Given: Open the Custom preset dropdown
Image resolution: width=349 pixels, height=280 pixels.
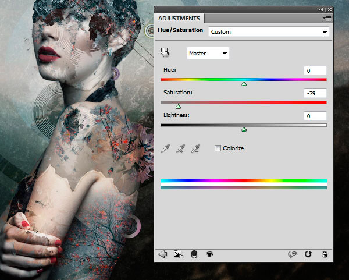Looking at the screenshot, I should point(269,32).
